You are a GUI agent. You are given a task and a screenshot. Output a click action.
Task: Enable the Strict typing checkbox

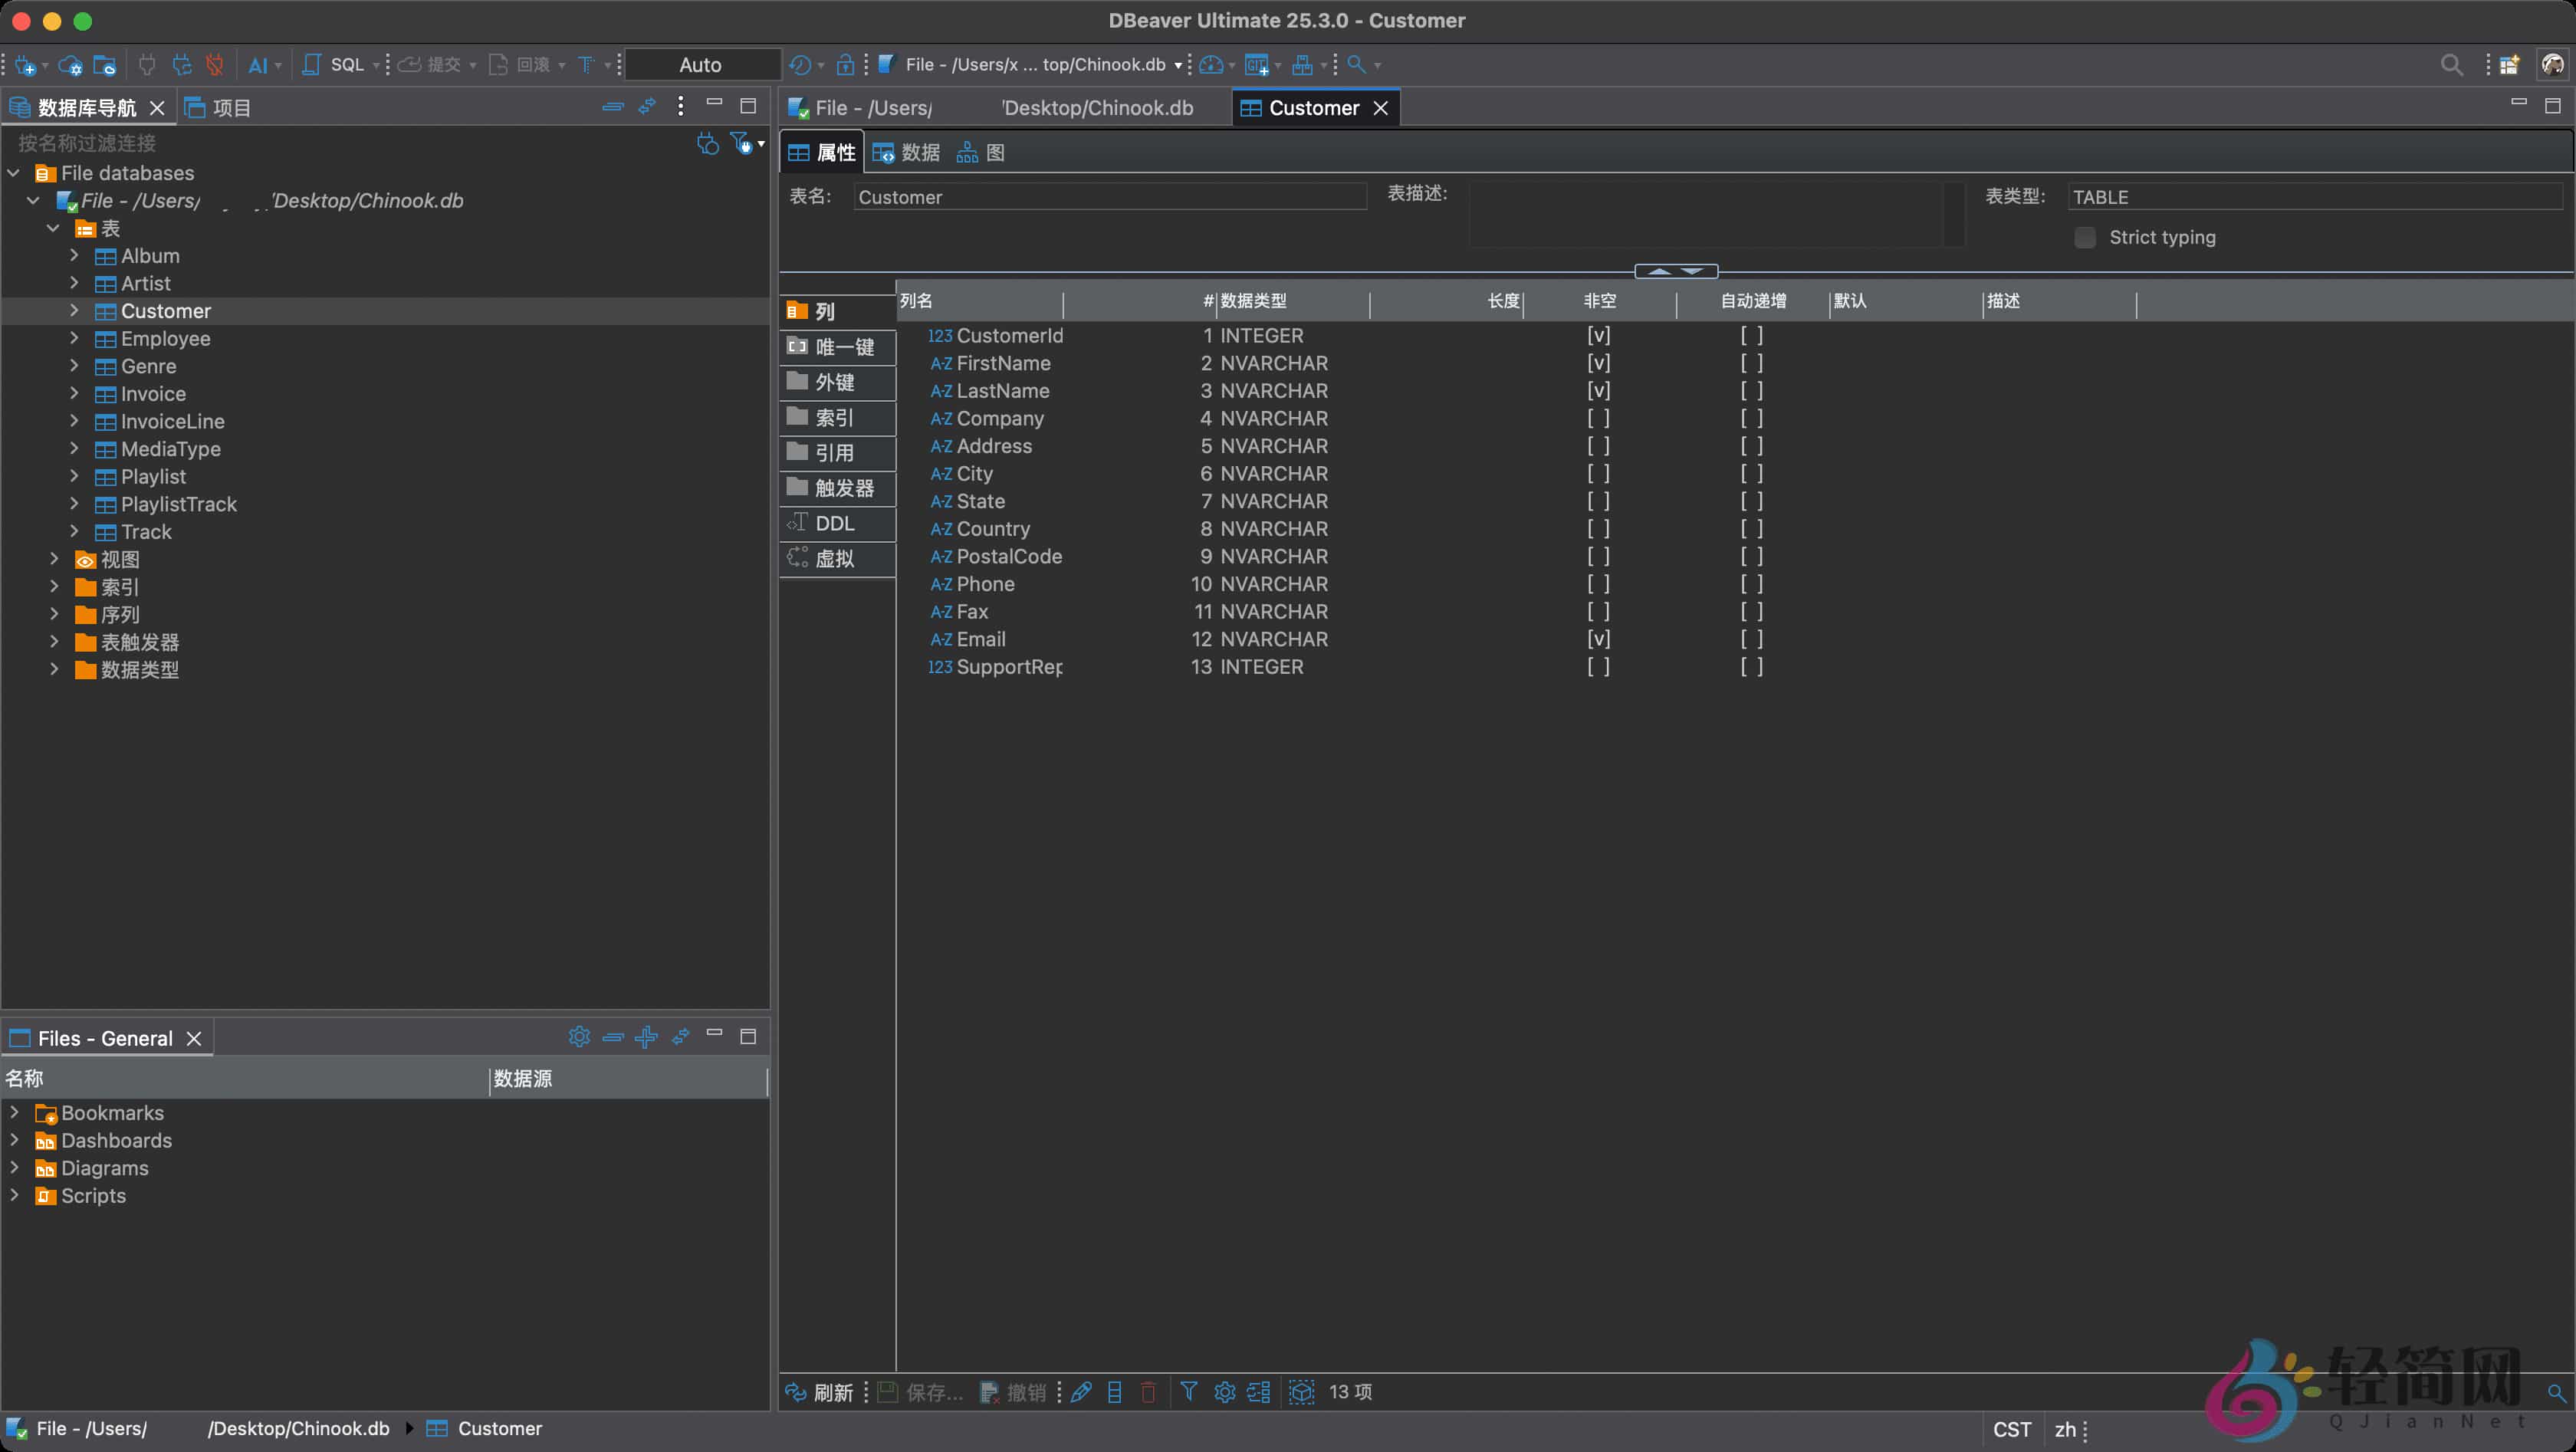pyautogui.click(x=2085, y=238)
